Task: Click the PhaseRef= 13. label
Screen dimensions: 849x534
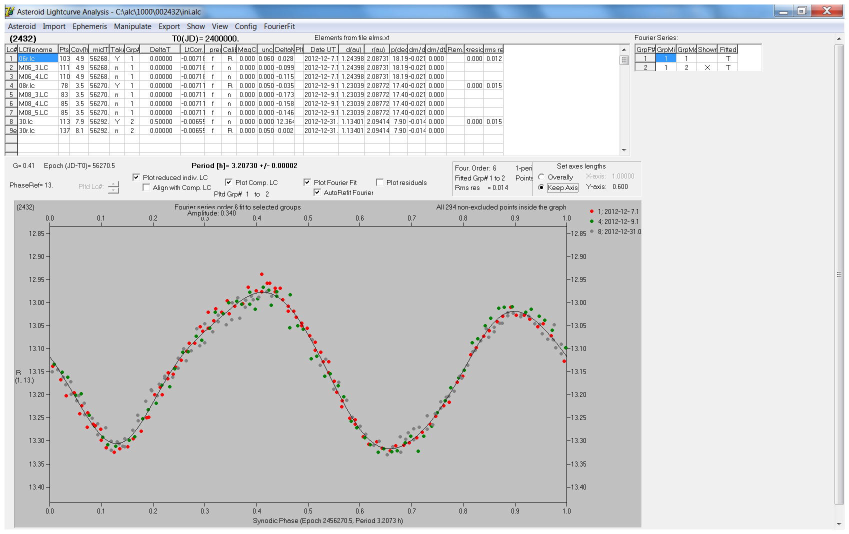Action: tap(31, 185)
